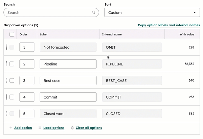Click the order field showing 5
Image resolution: width=203 pixels, height=139 pixels.
[x=27, y=114]
